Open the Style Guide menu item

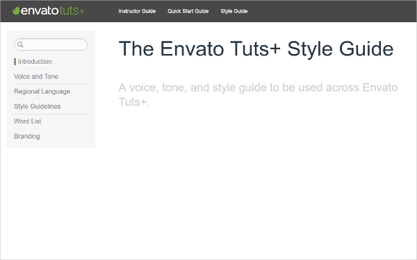click(x=234, y=11)
